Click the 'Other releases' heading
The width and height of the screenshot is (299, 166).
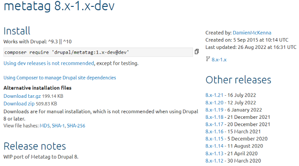pyautogui.click(x=238, y=80)
